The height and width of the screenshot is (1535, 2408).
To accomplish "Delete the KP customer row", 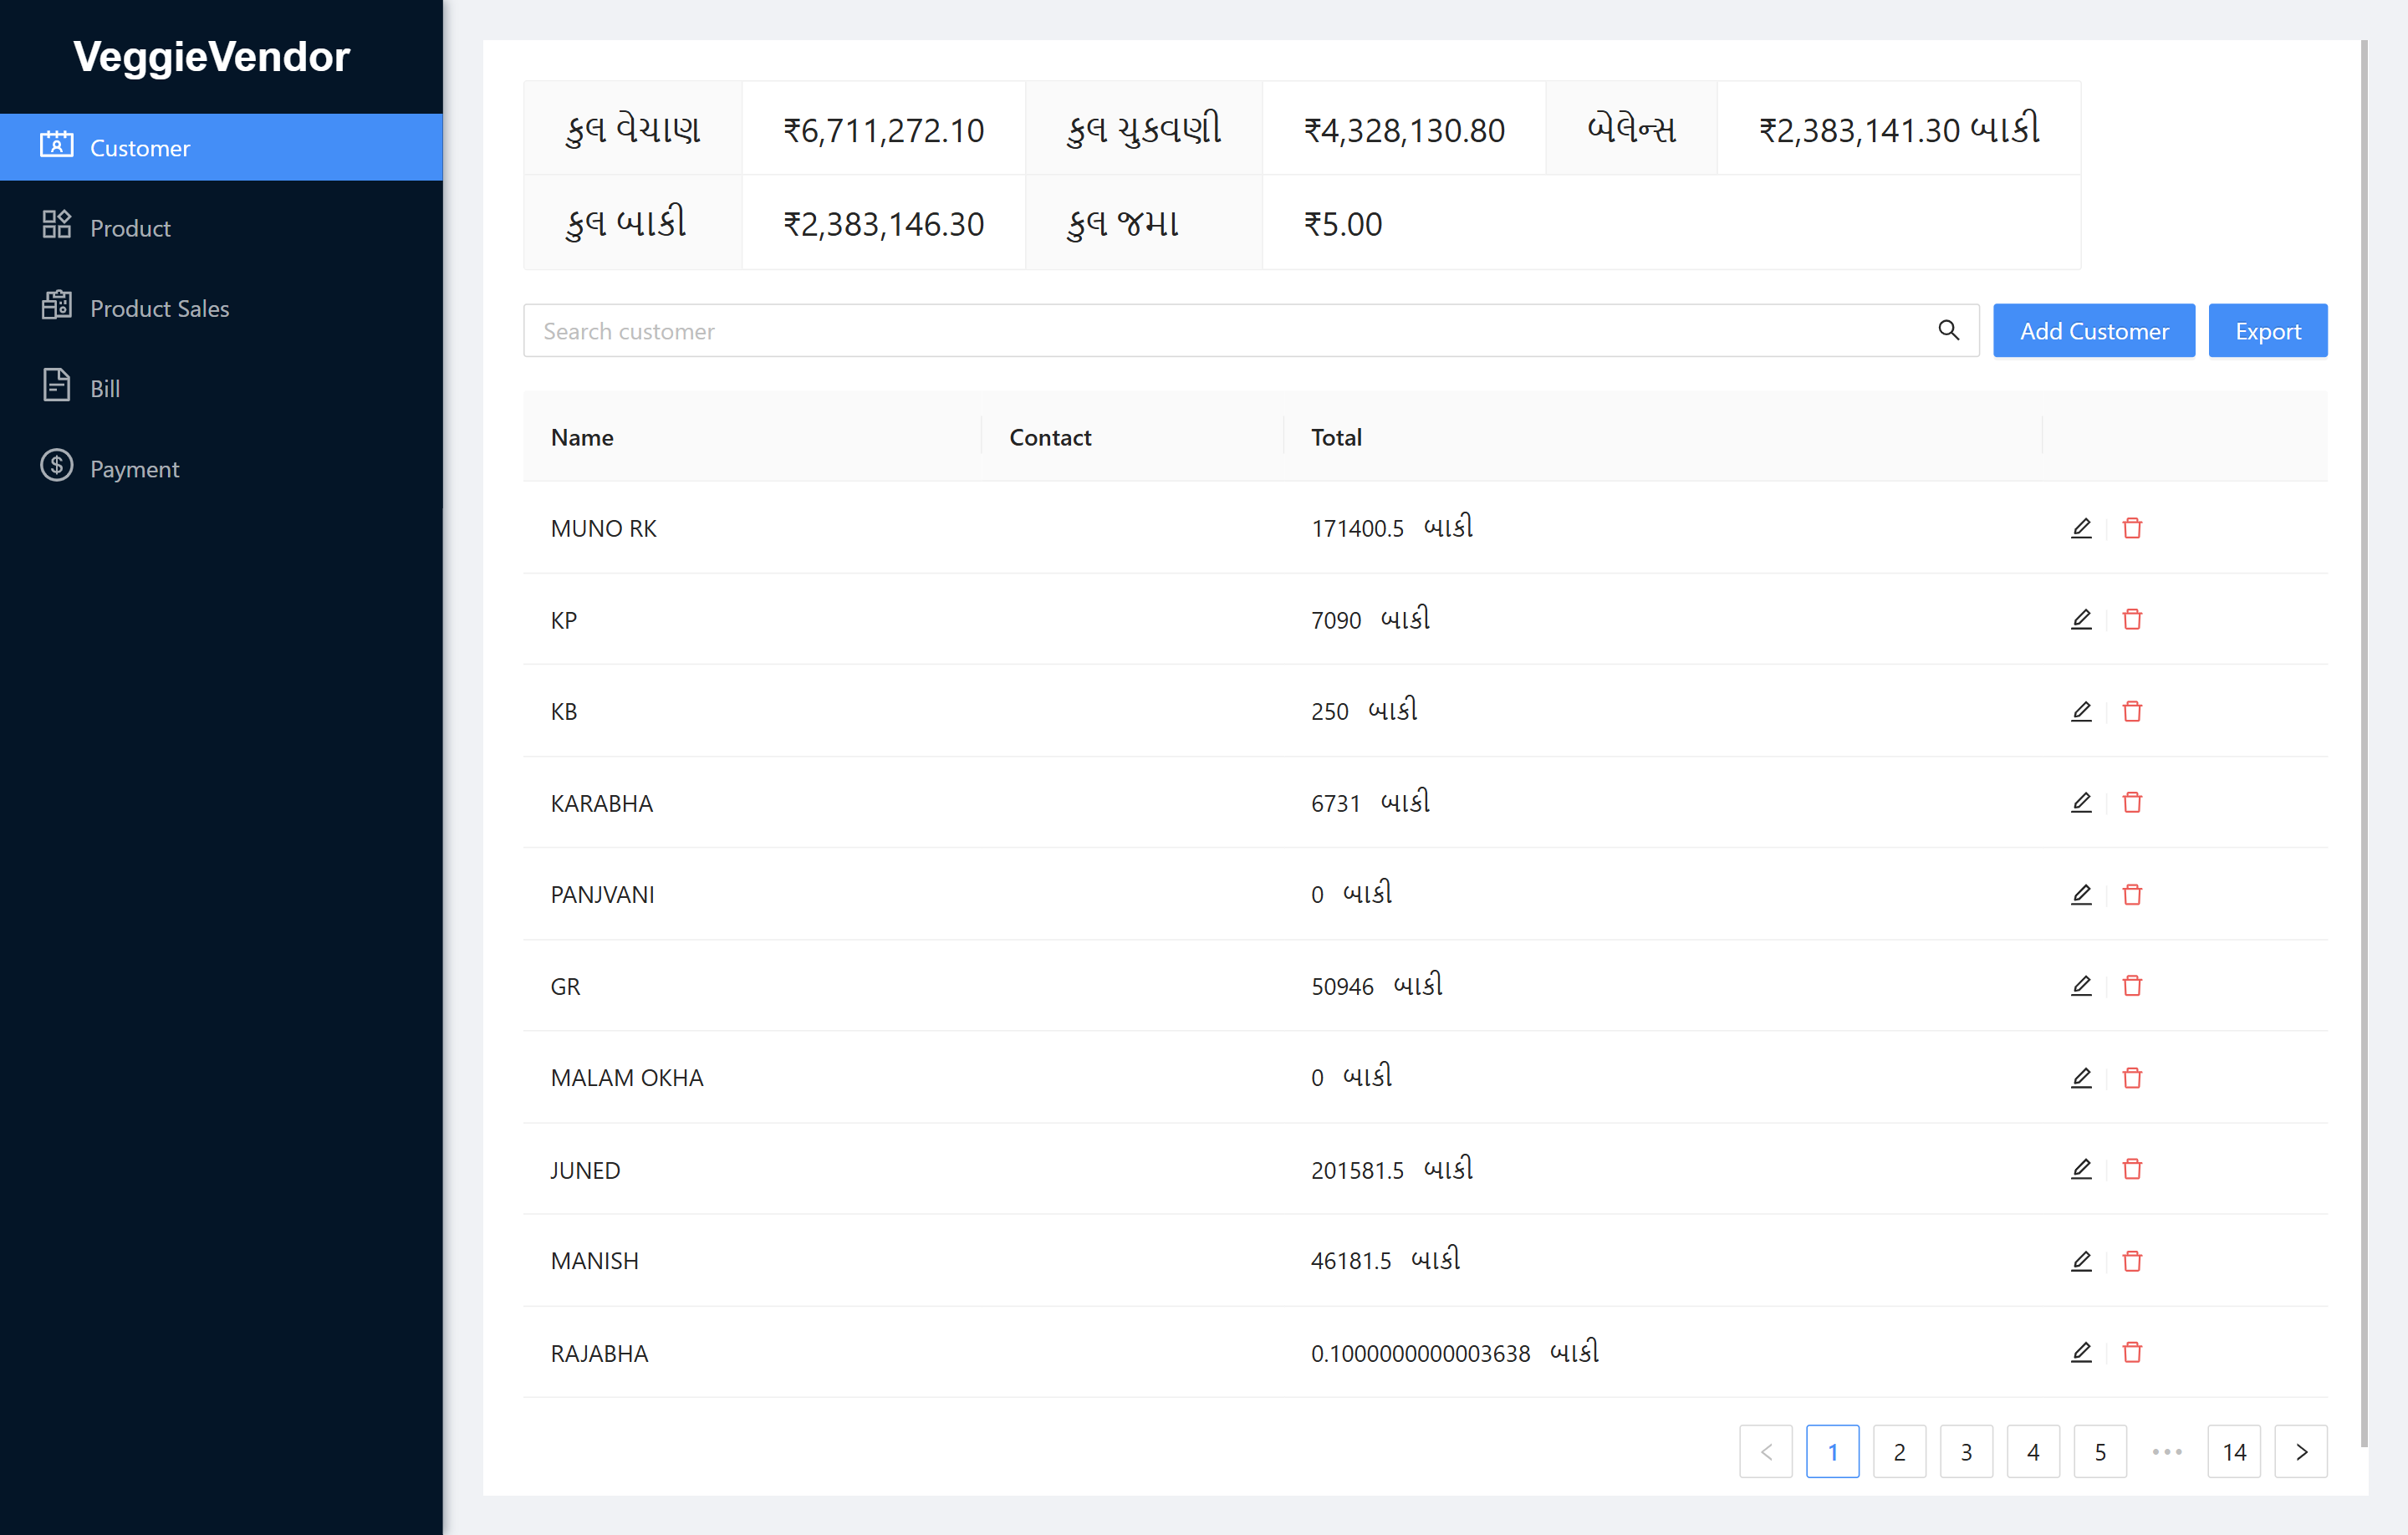I will click(x=2132, y=620).
